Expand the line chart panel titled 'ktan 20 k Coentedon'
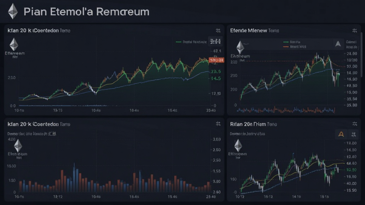This screenshot has height=205, width=365. click(x=218, y=31)
